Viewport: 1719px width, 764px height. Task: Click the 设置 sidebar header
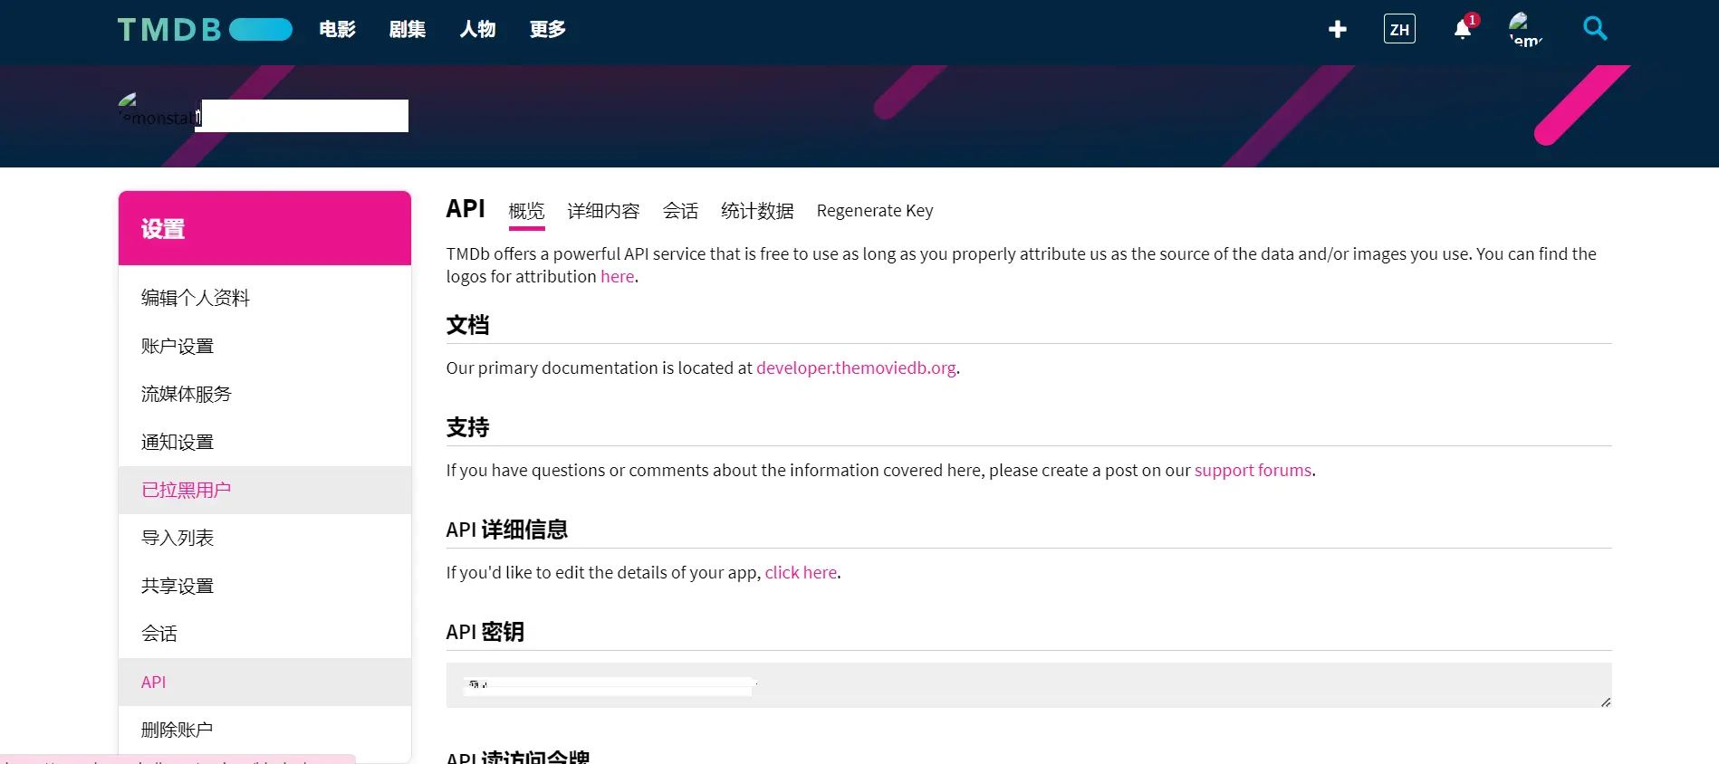point(264,228)
